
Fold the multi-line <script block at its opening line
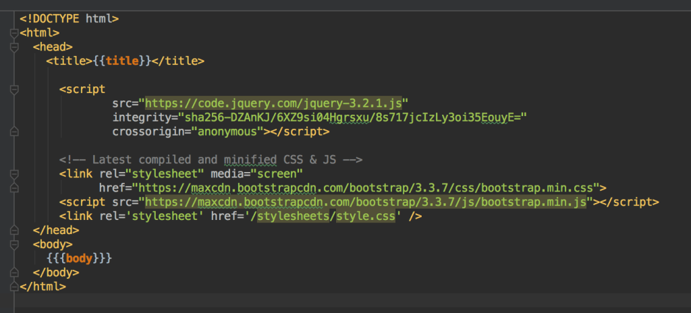[14, 90]
